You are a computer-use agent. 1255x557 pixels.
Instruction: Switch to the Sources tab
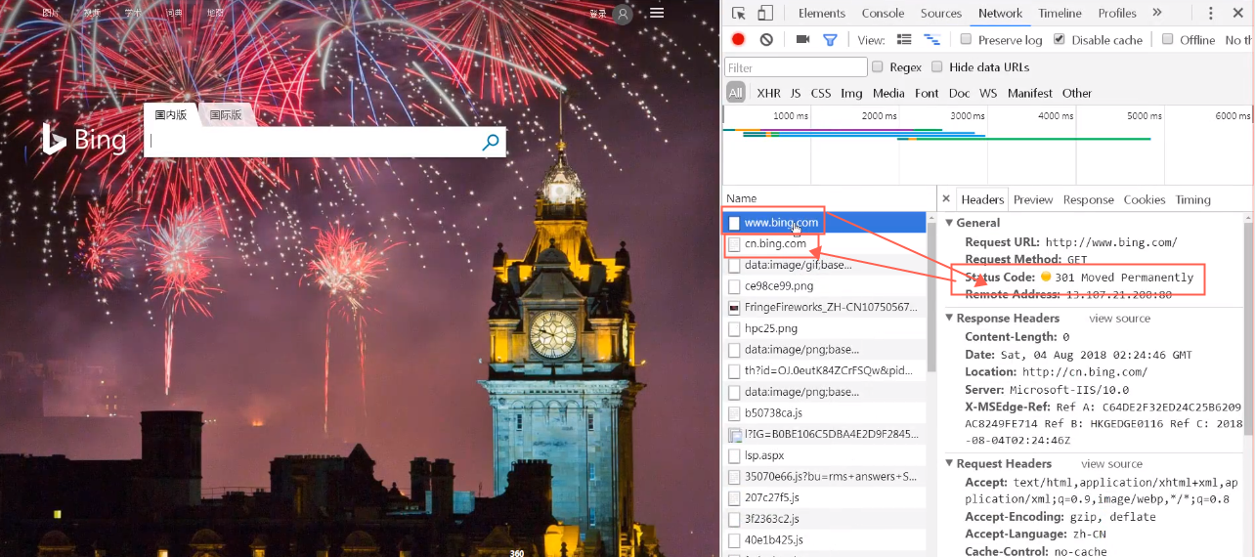[x=941, y=13]
